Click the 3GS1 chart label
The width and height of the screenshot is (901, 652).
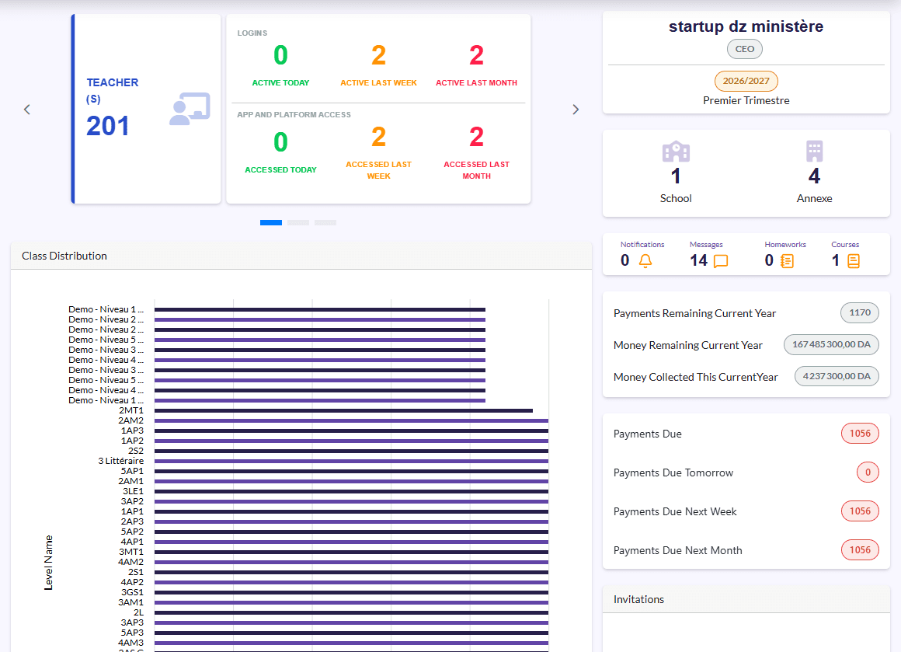(x=132, y=592)
